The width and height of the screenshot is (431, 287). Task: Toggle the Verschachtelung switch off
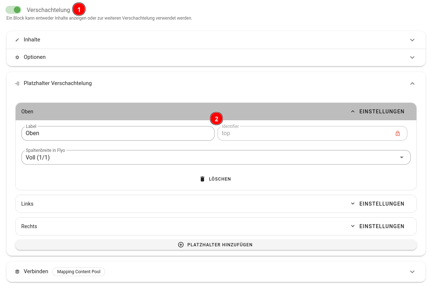click(x=13, y=10)
